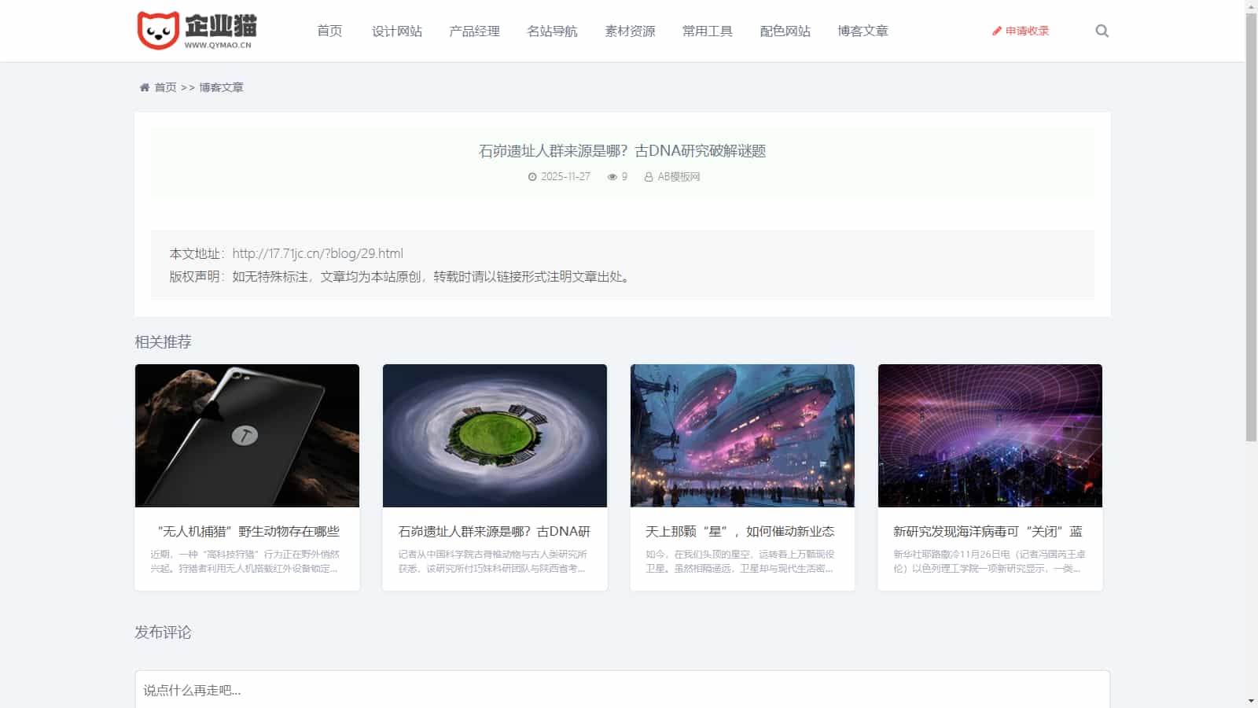Open 常用工具 from the navigation bar
Screen dimensions: 1258x708
point(707,31)
